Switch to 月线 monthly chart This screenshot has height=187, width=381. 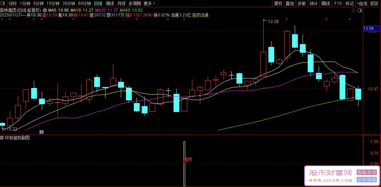pyautogui.click(x=121, y=3)
